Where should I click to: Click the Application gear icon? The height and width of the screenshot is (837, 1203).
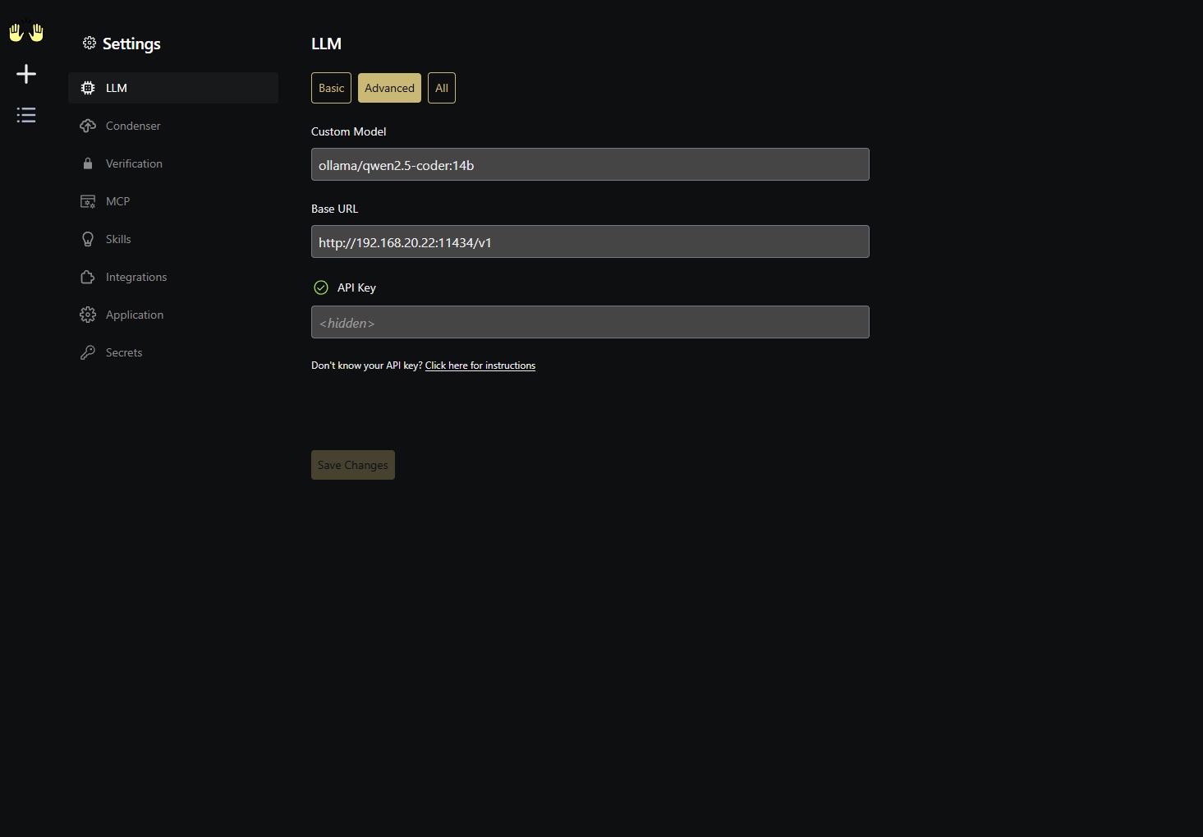[88, 315]
